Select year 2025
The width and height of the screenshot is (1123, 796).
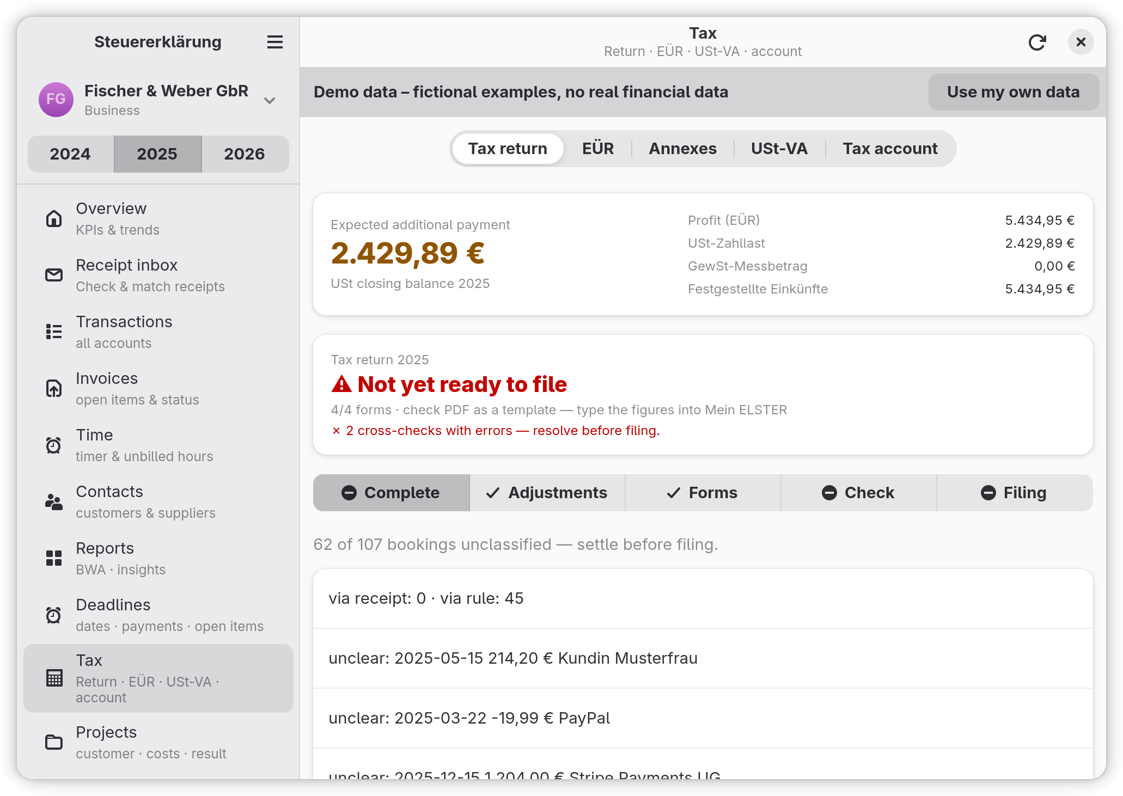157,154
